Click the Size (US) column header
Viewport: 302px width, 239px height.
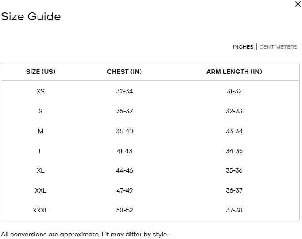pyautogui.click(x=41, y=72)
